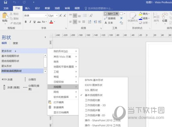Open font color dropdown arrow
This screenshot has width=172, height=127.
click(x=55, y=22)
